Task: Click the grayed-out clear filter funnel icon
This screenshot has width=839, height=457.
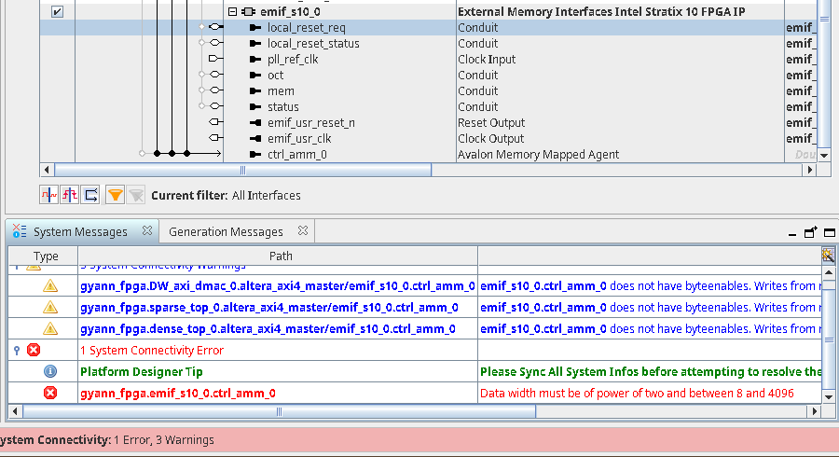Action: (136, 195)
